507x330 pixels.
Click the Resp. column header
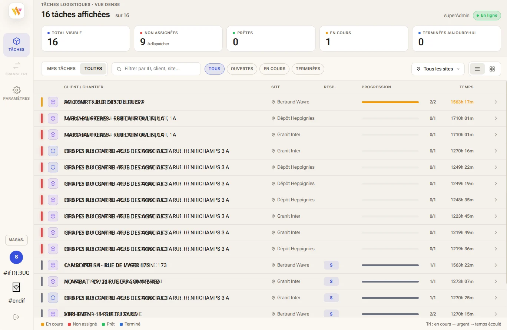point(330,87)
